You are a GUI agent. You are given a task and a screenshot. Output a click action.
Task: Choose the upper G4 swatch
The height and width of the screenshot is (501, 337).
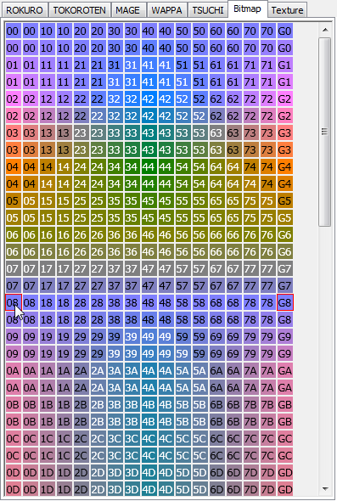pyautogui.click(x=284, y=166)
